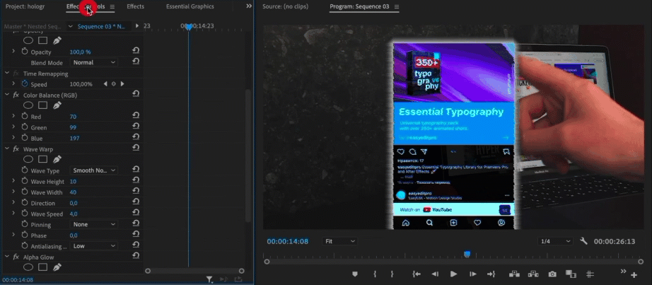
Task: Select pen mask tool under Color Balance (RGB)
Action: click(x=57, y=105)
